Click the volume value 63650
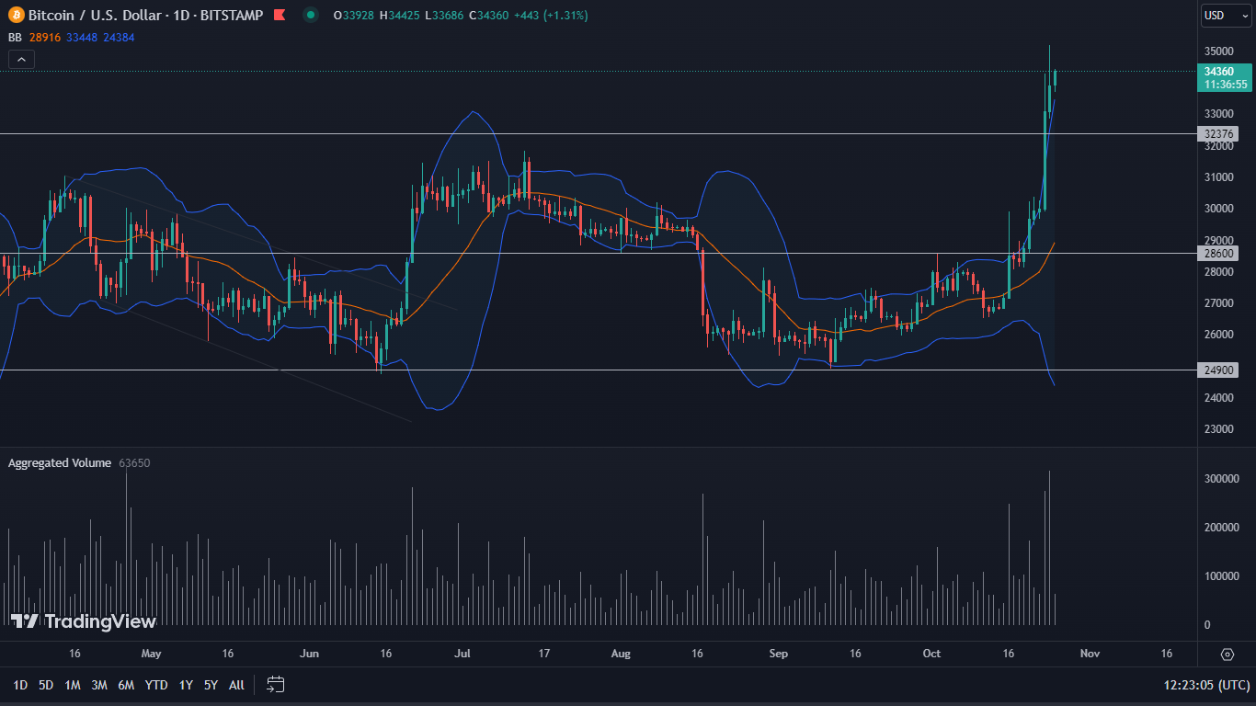The width and height of the screenshot is (1256, 706). pos(134,463)
